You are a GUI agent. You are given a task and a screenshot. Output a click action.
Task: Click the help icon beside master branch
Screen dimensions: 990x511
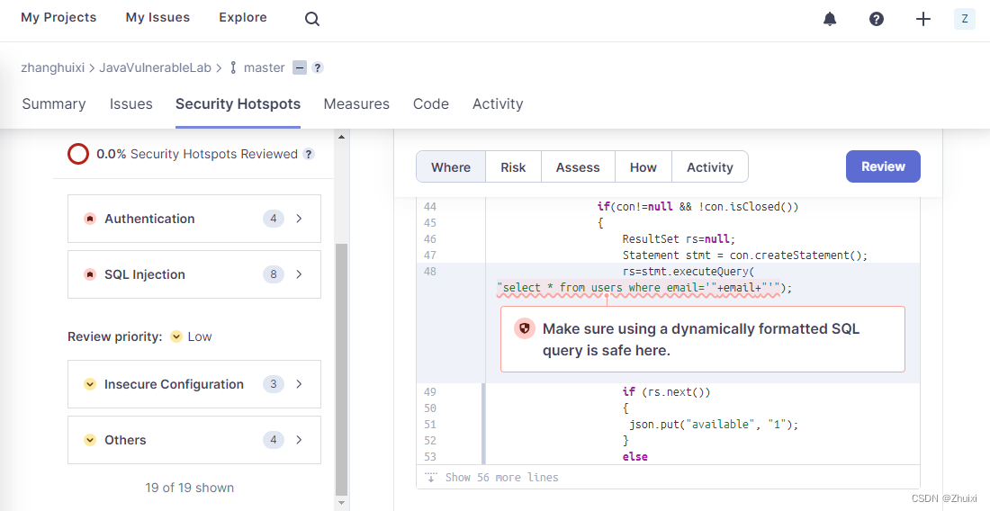coord(318,68)
